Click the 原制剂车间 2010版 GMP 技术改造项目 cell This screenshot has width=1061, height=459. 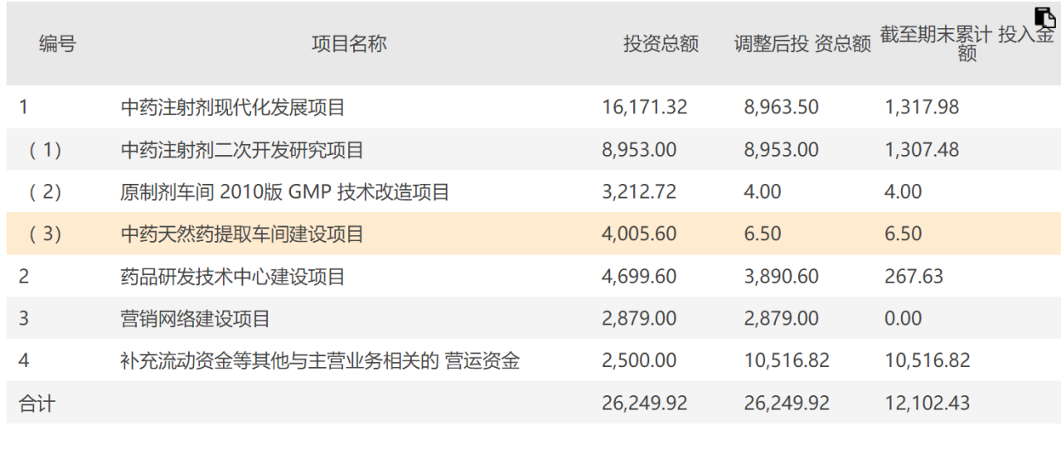[285, 192]
